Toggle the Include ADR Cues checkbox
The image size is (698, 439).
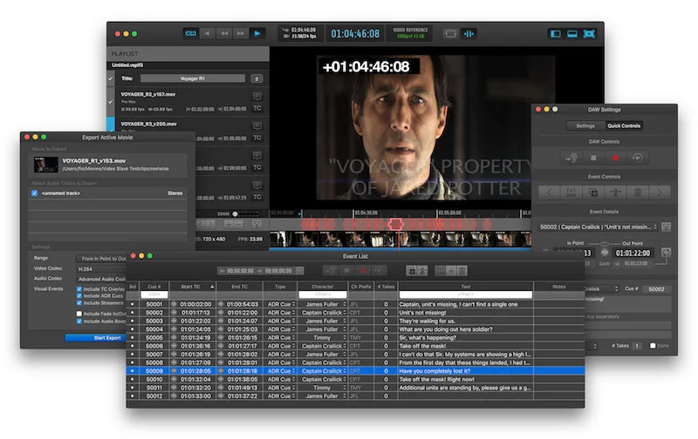coord(79,295)
